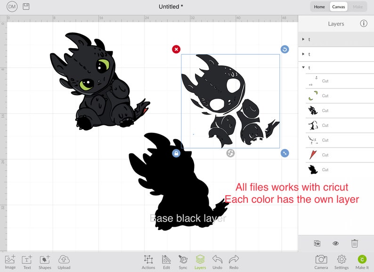Open the Shapes tool
The height and width of the screenshot is (272, 374).
45,262
